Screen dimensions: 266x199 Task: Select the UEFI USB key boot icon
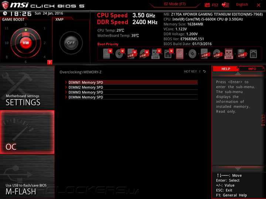(156, 54)
